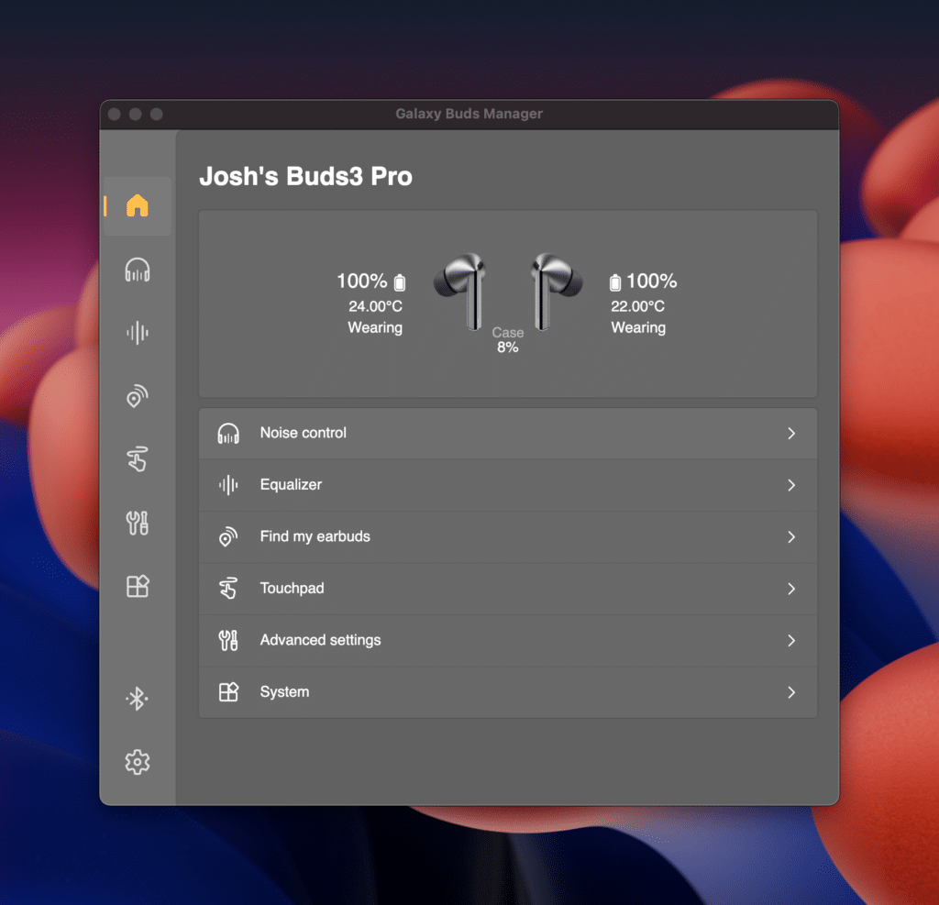
Task: Select the headphones Noise control sidebar icon
Action: [x=138, y=270]
